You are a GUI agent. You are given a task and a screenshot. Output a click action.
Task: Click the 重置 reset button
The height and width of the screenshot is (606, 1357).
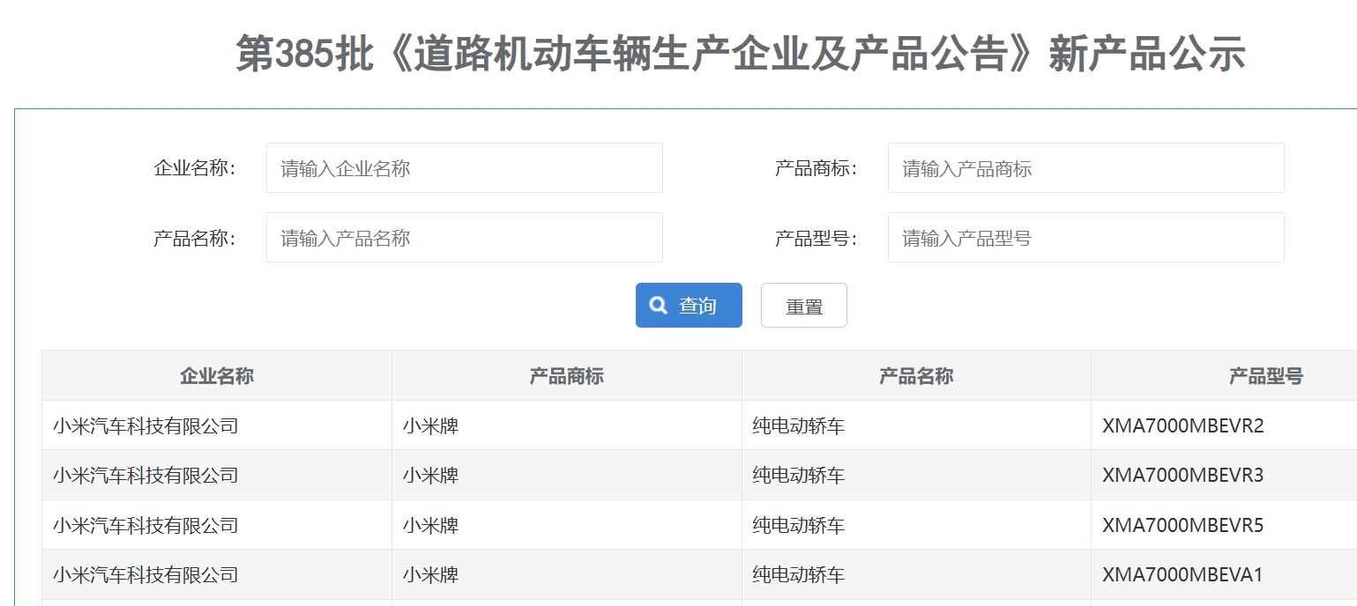tap(804, 305)
